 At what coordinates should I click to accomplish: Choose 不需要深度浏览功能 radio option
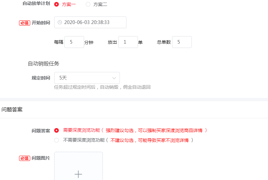click(56, 140)
